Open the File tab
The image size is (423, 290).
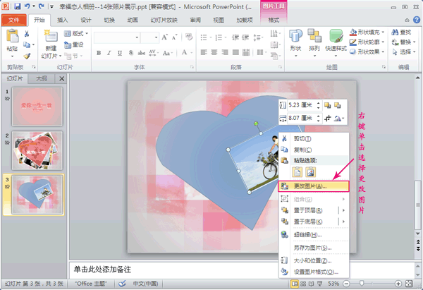tap(14, 20)
